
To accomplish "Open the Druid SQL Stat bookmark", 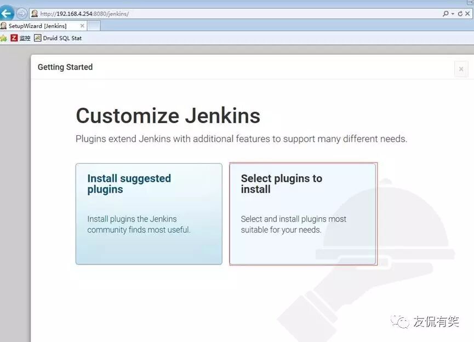I will pos(58,38).
